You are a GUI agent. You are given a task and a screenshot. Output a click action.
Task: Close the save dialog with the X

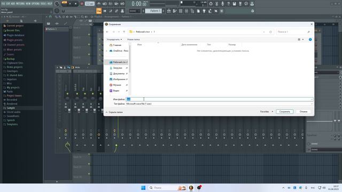pos(312,24)
